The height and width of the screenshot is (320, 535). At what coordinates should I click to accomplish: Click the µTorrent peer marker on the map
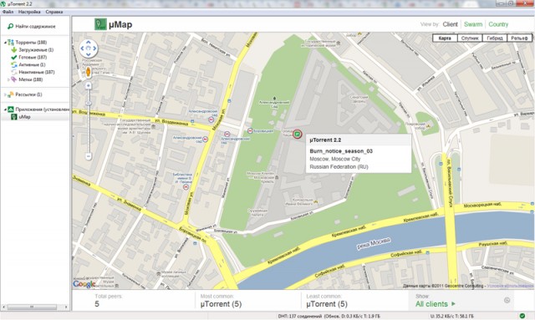tap(298, 134)
